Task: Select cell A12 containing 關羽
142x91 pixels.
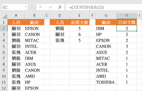Action: click(16, 88)
